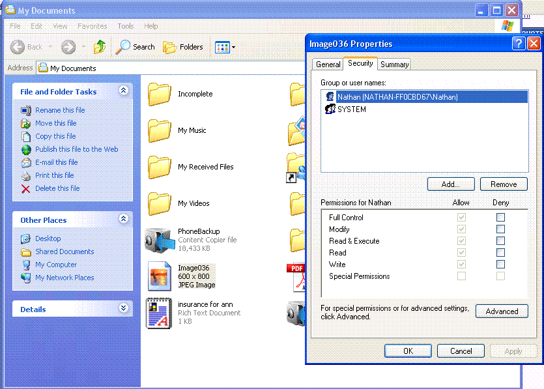Select the My Music folder icon

(x=159, y=130)
